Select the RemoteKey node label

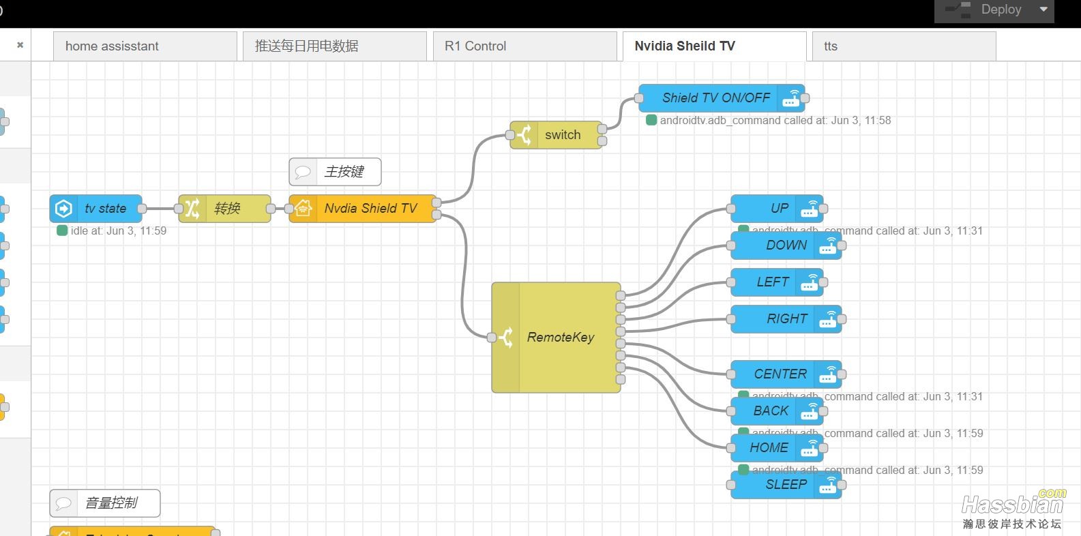pyautogui.click(x=561, y=338)
